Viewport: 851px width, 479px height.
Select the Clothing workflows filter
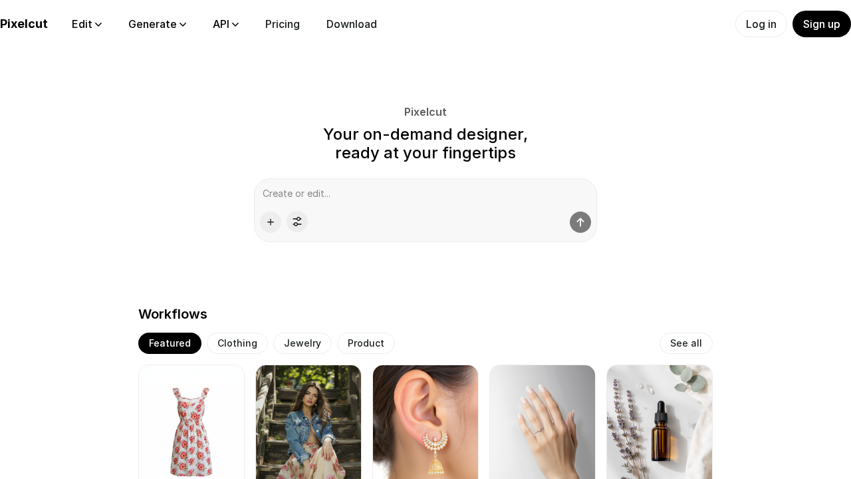(x=237, y=343)
